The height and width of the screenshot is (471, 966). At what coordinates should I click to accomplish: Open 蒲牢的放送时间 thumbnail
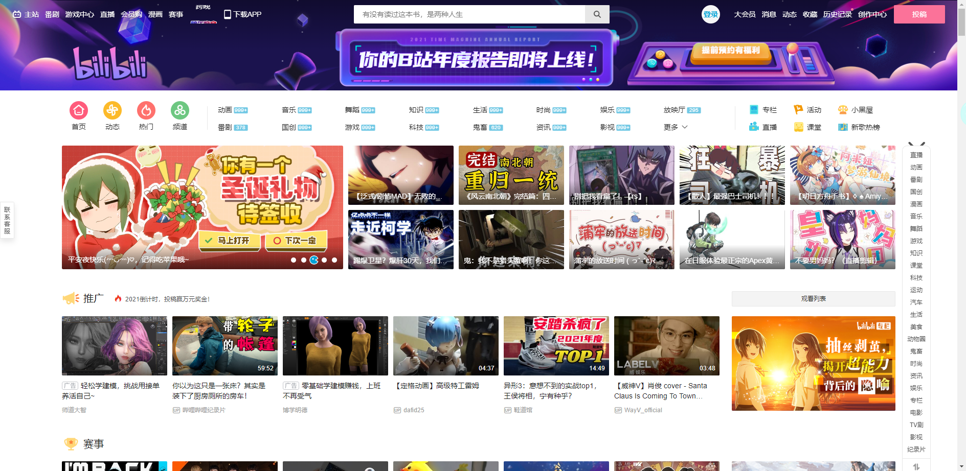(x=622, y=240)
